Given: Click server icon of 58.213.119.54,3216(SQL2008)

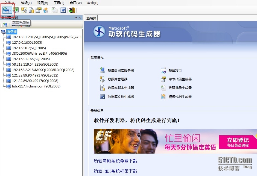Looking at the screenshot, I should tap(8, 64).
